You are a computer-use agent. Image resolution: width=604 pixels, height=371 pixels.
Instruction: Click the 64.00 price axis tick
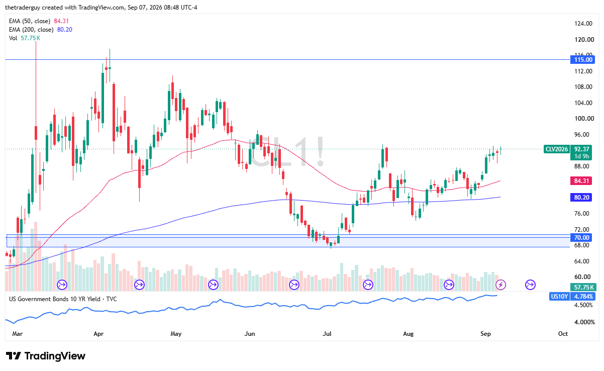point(583,261)
